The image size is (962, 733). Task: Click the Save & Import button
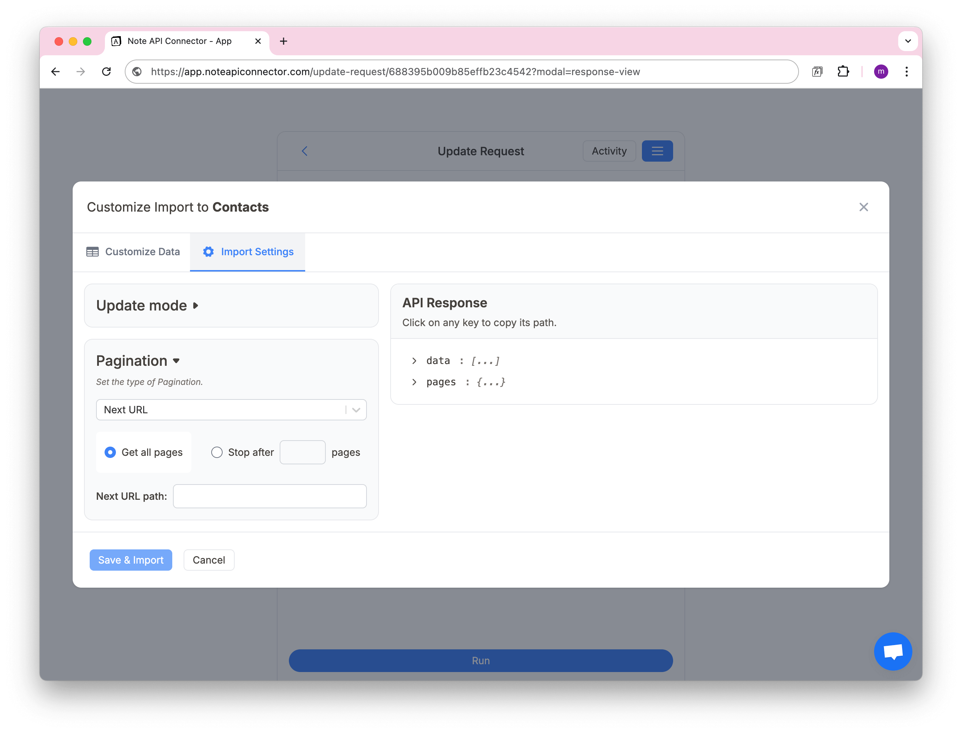click(x=130, y=560)
